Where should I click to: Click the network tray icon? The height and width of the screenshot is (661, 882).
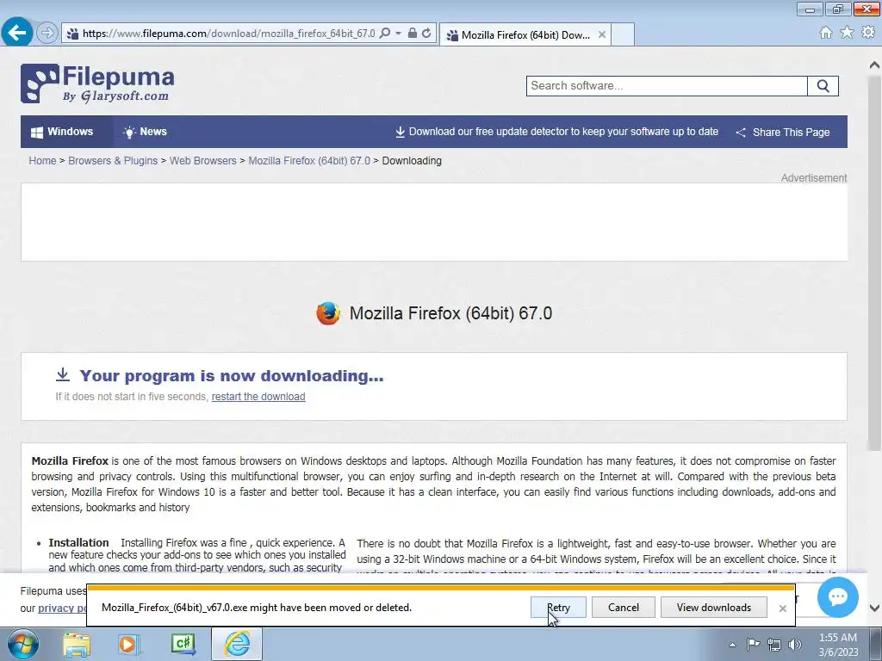[774, 645]
